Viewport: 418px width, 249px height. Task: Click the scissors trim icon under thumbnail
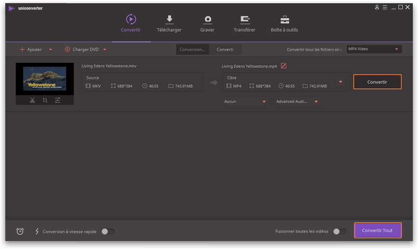[32, 100]
